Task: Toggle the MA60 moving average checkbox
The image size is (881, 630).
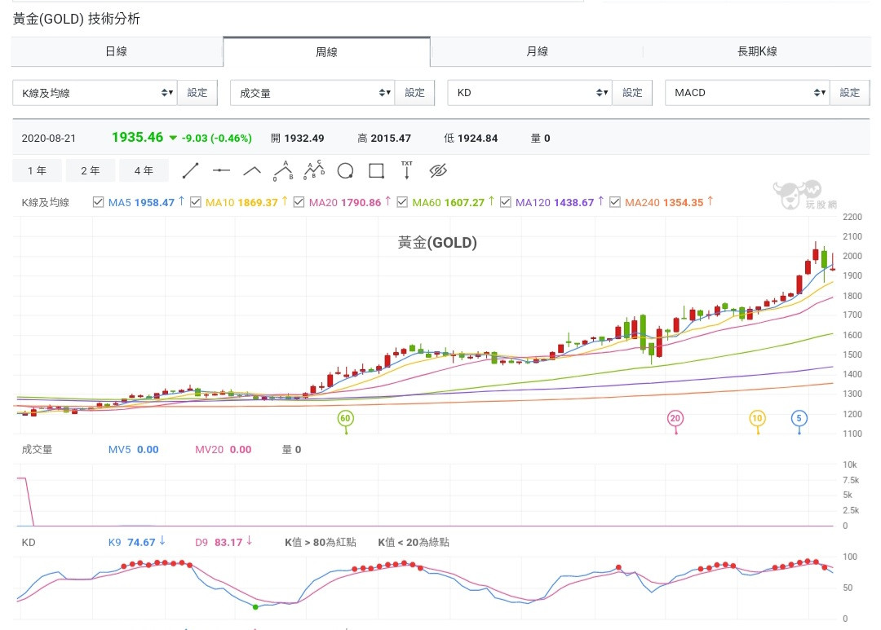Action: tap(403, 202)
